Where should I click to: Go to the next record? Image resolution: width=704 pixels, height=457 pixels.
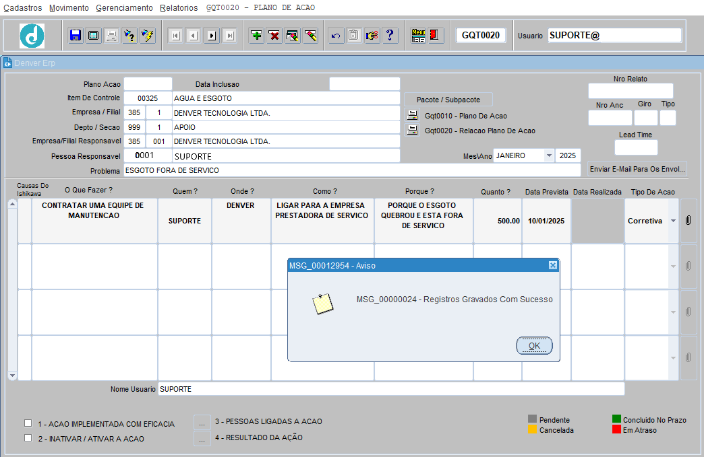click(x=212, y=36)
